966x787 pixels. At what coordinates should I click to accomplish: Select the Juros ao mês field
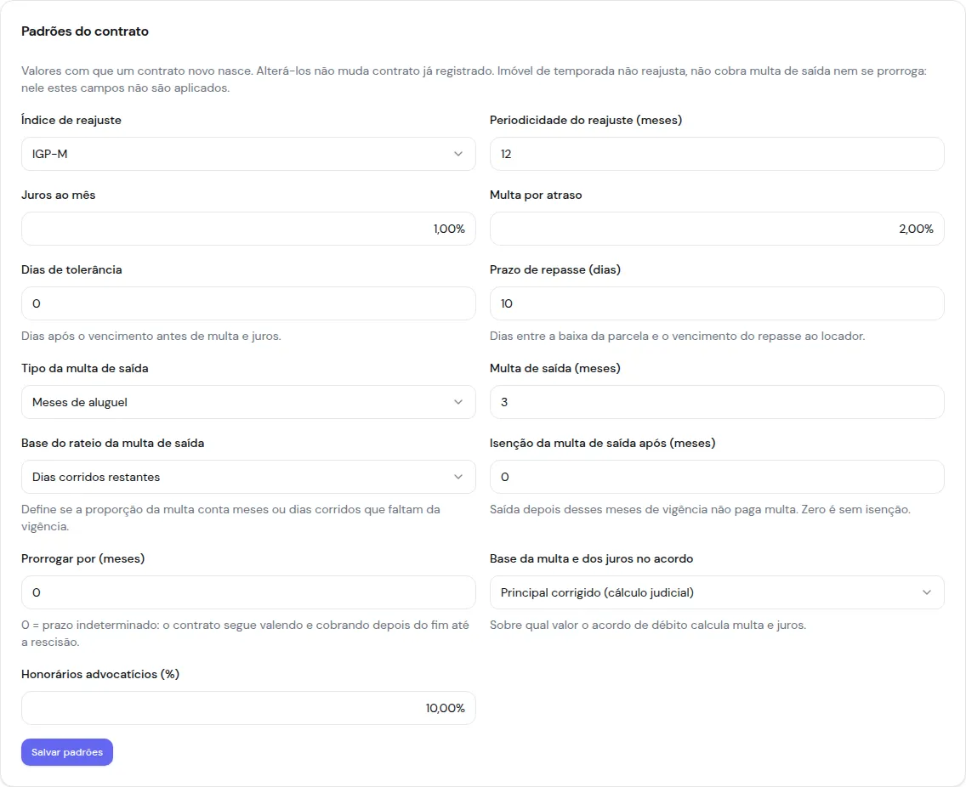[x=248, y=229]
